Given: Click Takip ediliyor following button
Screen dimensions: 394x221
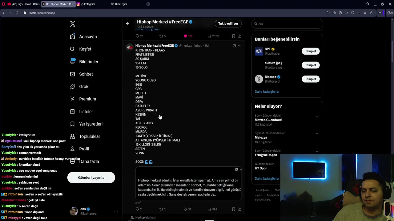Looking at the screenshot, I should (228, 24).
